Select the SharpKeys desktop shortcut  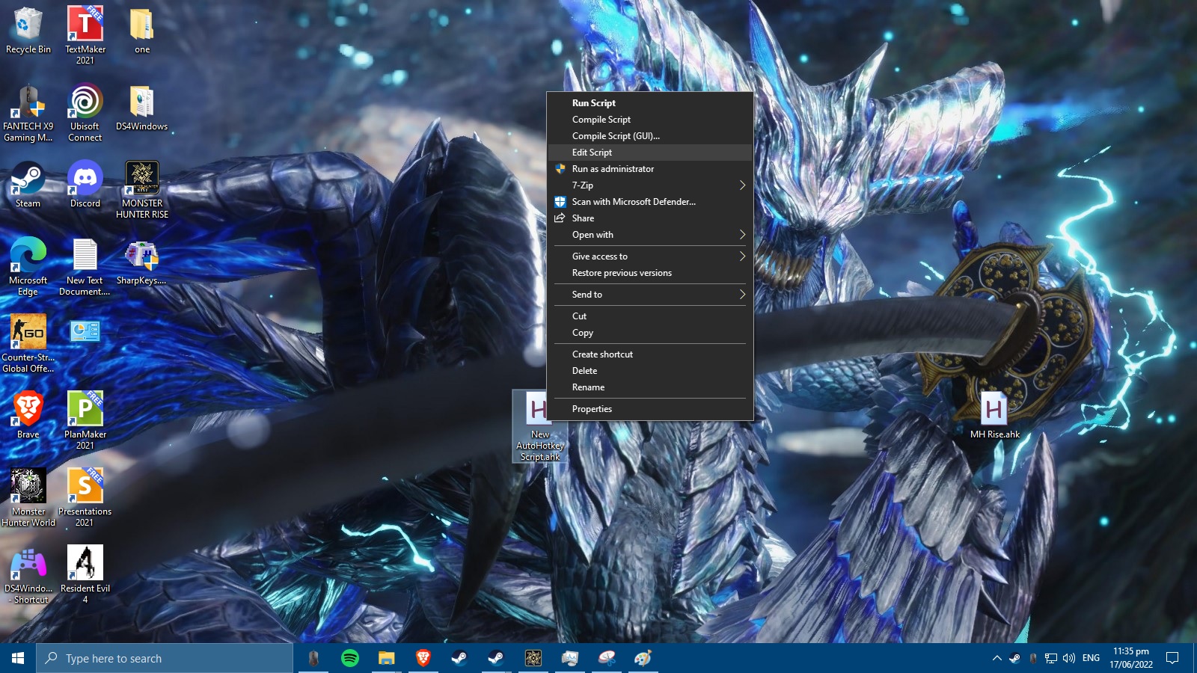(142, 262)
